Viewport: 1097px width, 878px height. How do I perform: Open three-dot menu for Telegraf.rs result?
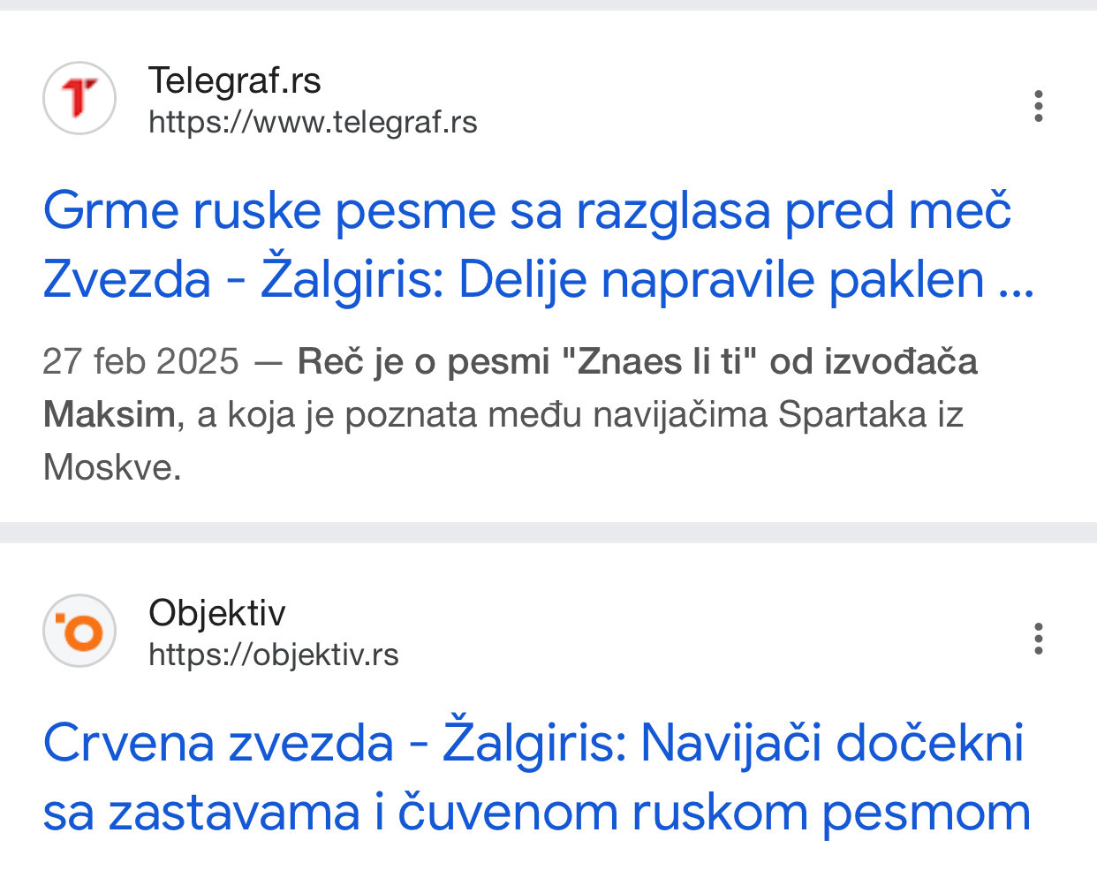click(x=1039, y=106)
